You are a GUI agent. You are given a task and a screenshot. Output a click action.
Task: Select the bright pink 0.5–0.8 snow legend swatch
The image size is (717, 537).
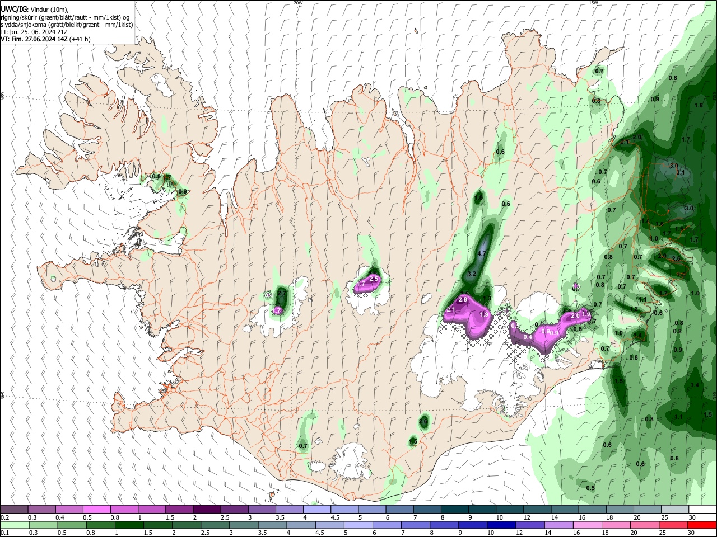click(x=96, y=509)
